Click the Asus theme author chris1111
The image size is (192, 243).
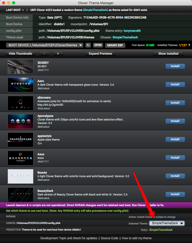pyautogui.click(x=43, y=162)
